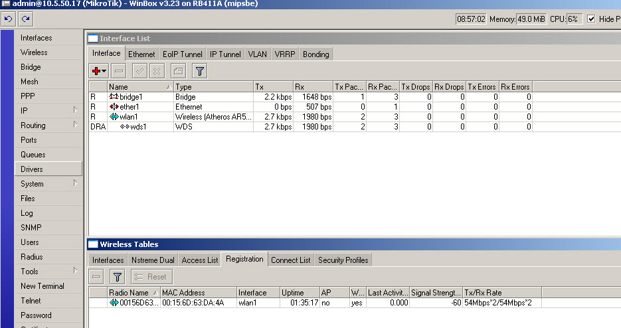The width and height of the screenshot is (621, 328).
Task: Open Telnet from the sidebar
Action: tap(48, 301)
